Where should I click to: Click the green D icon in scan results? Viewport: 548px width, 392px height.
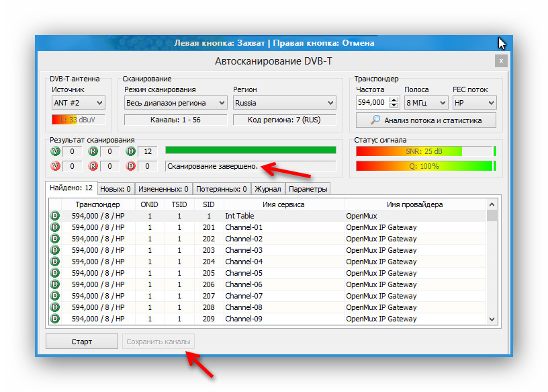click(131, 151)
